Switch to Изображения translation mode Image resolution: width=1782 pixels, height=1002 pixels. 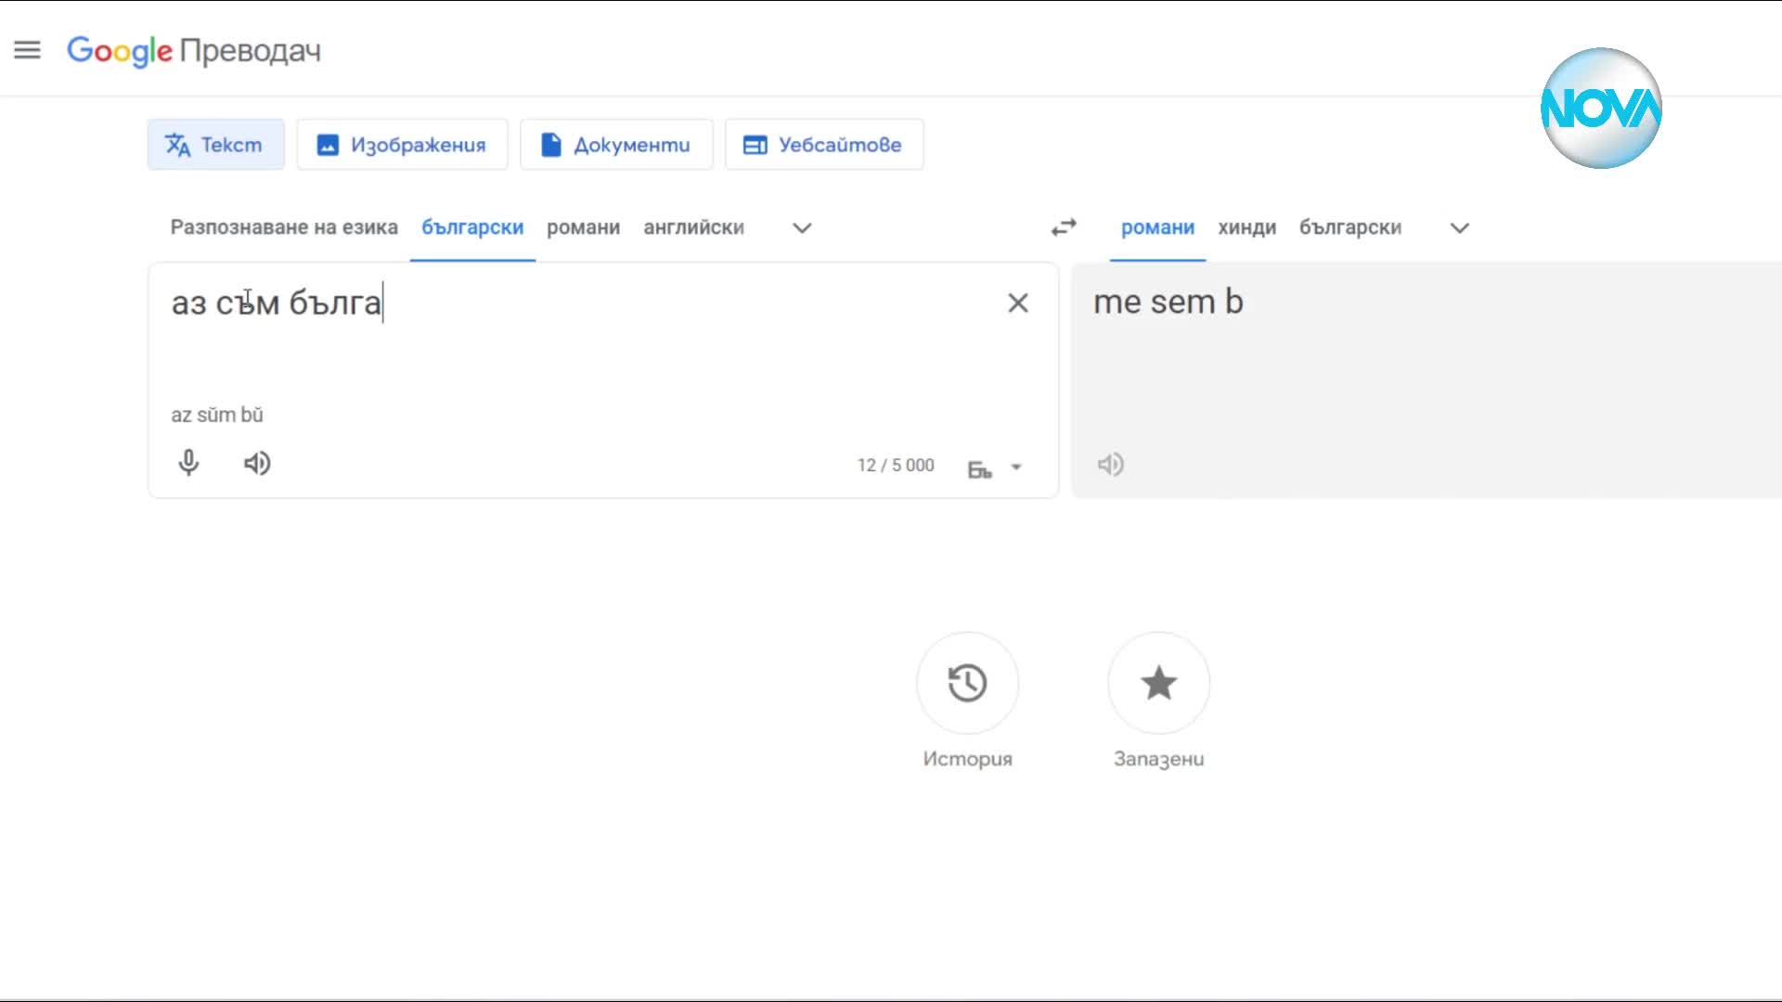(402, 145)
